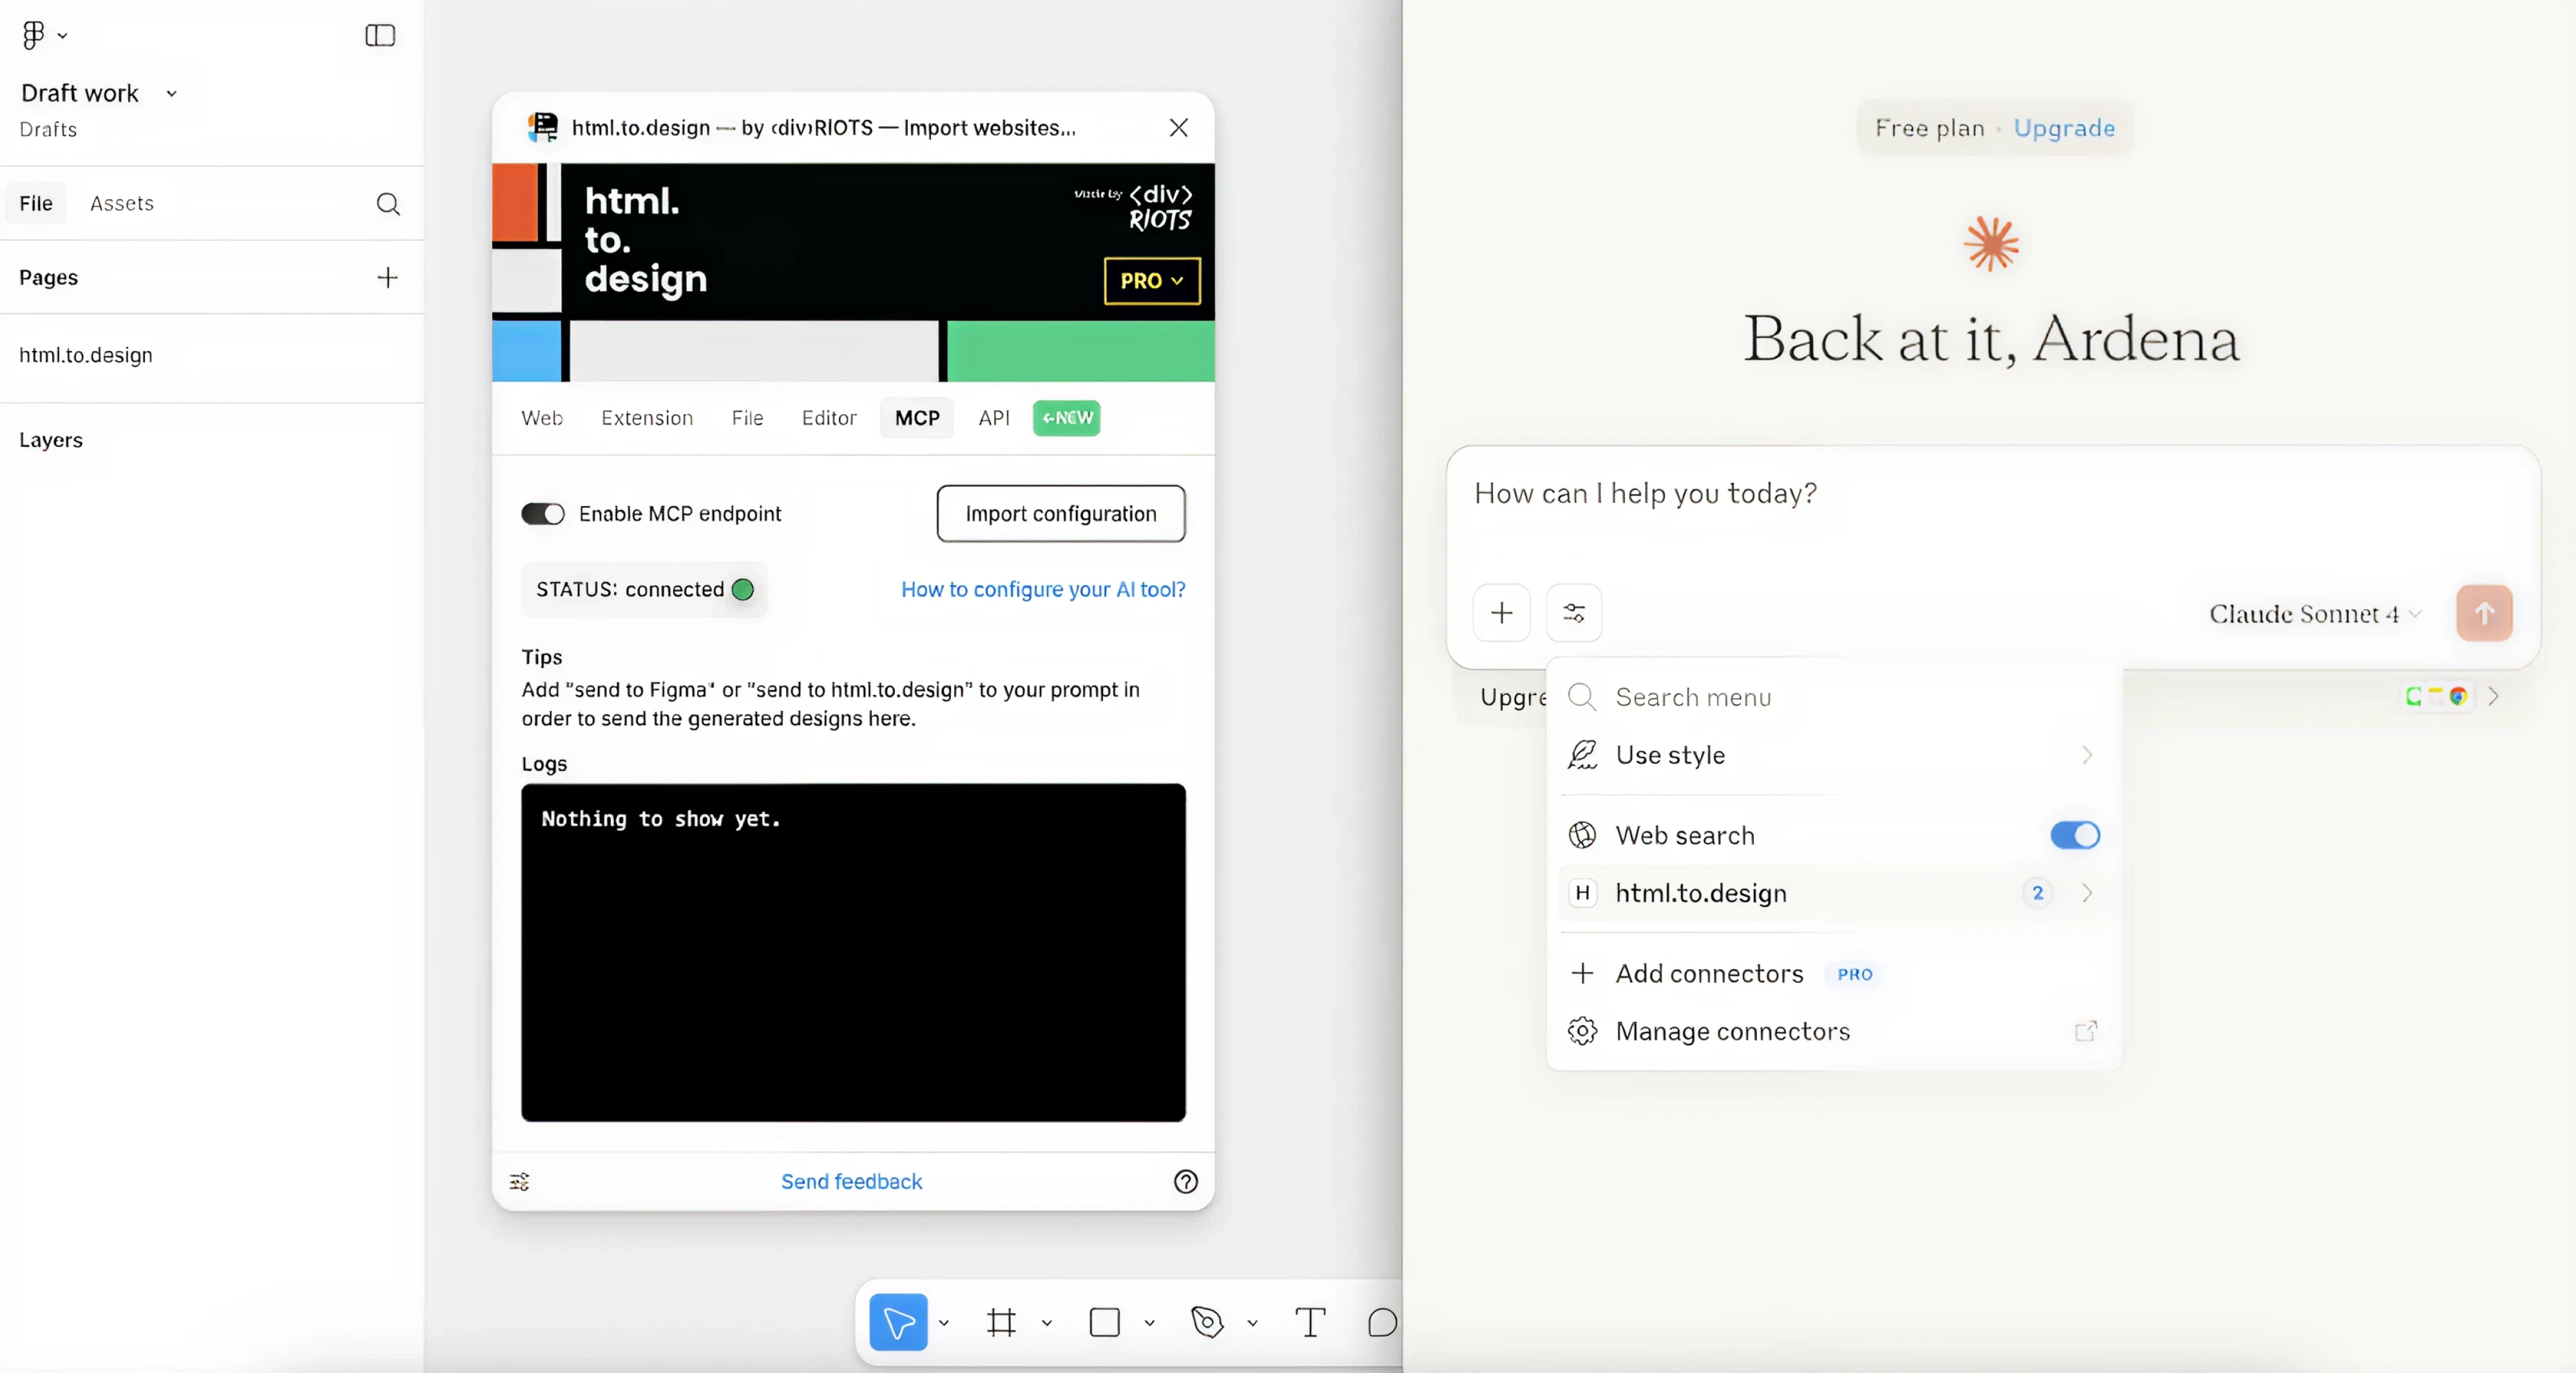The height and width of the screenshot is (1373, 2576).
Task: Select the File tab in Figma sidebar
Action: (36, 203)
